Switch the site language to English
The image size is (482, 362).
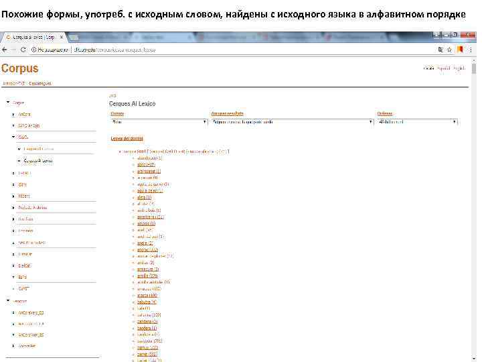click(459, 68)
